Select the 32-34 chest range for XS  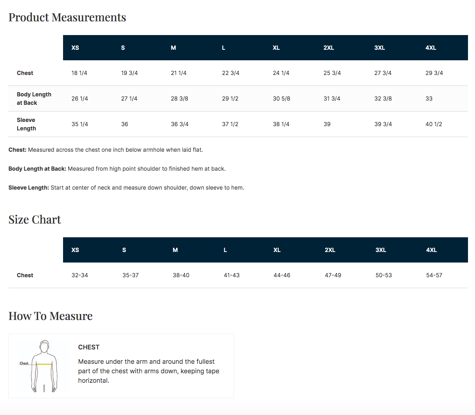coord(80,275)
